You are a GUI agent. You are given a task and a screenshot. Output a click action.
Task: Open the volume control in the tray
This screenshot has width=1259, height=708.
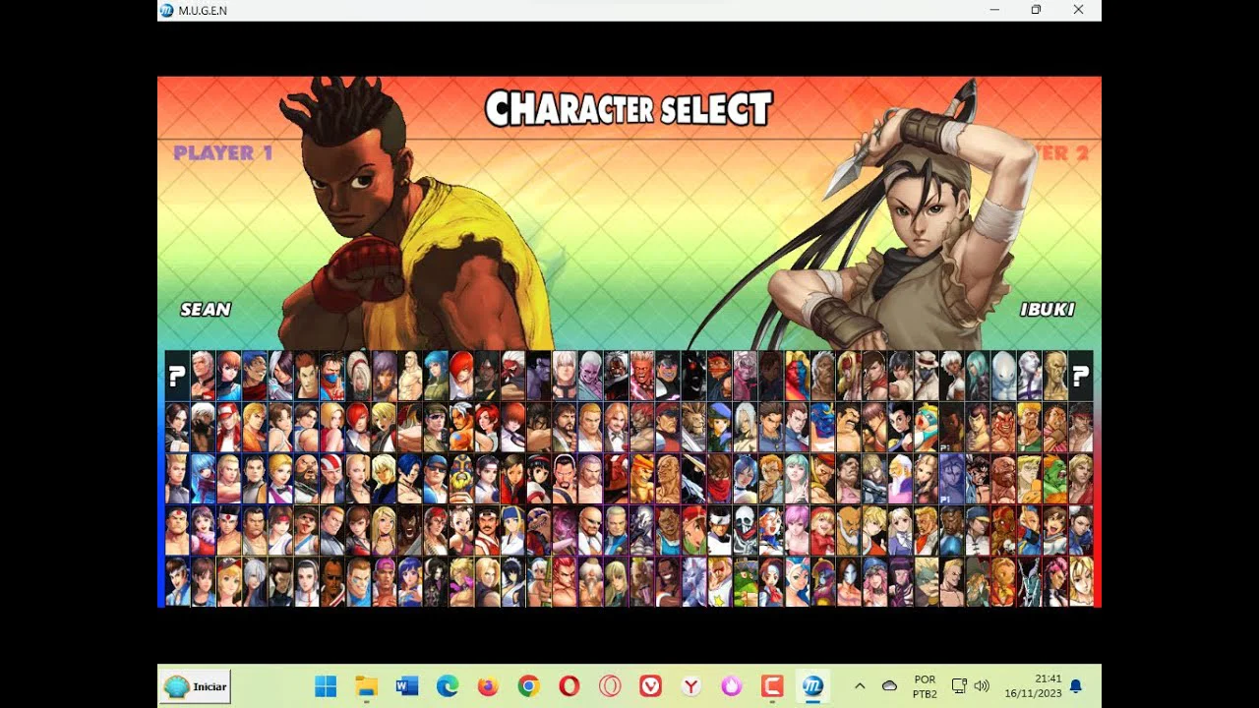click(x=981, y=686)
